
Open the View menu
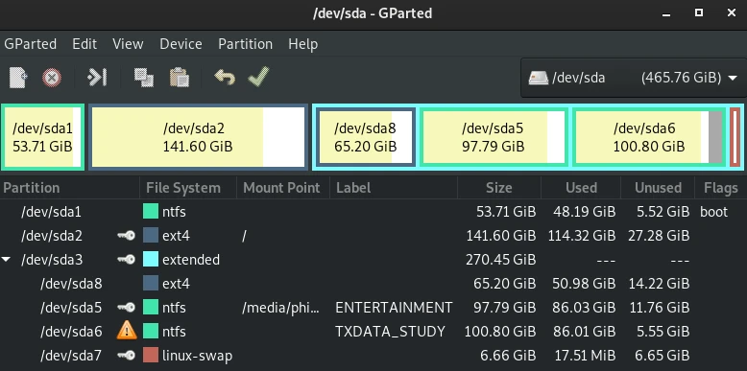click(x=128, y=44)
